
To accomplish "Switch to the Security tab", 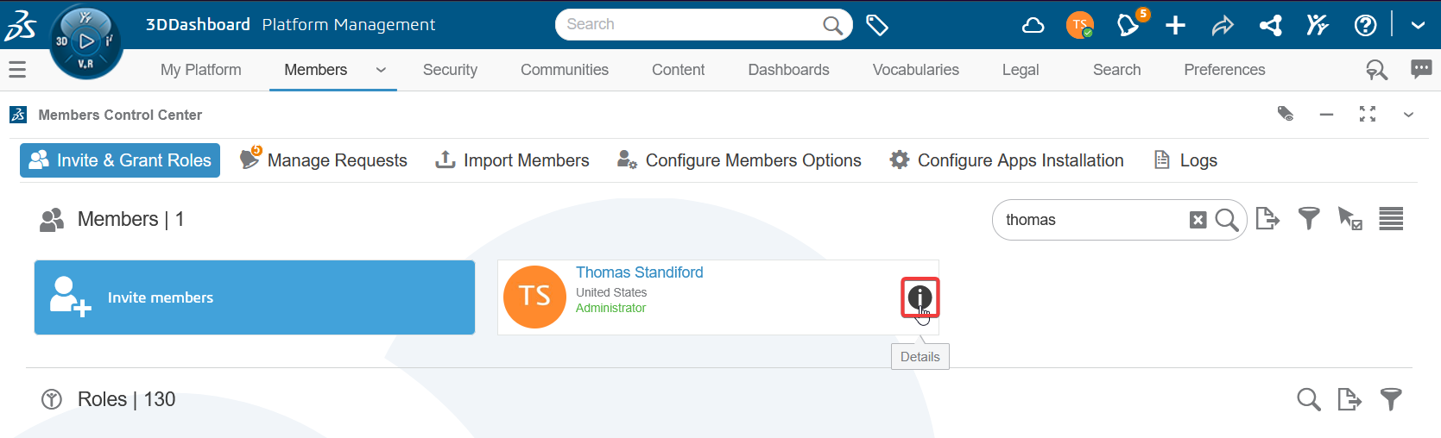I will tap(450, 70).
